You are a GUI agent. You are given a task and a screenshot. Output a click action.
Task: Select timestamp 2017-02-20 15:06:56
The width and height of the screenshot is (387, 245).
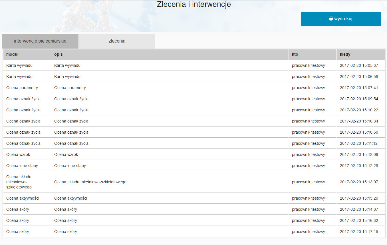pyautogui.click(x=359, y=77)
